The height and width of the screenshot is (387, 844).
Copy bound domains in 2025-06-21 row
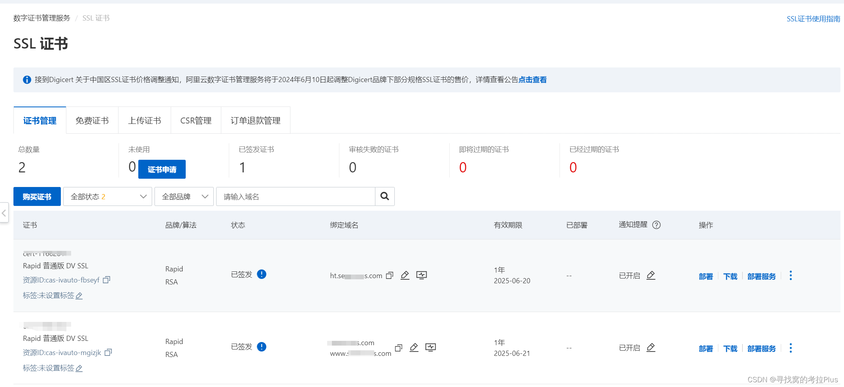pos(399,348)
